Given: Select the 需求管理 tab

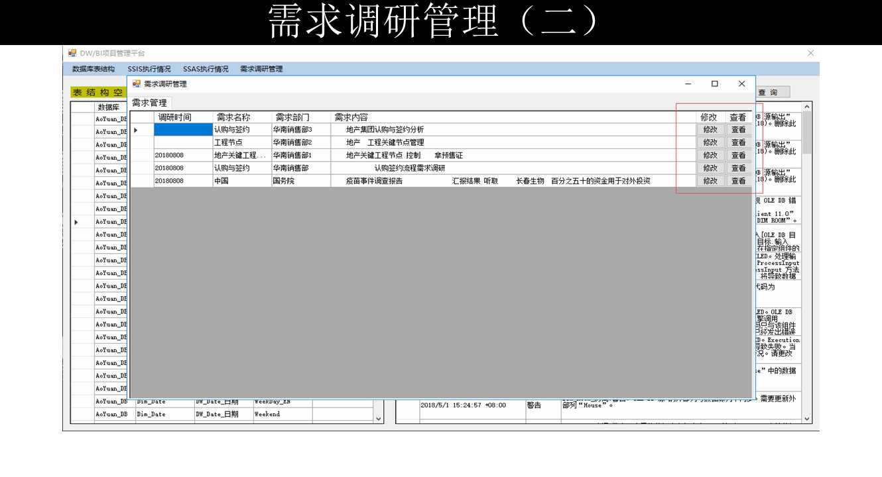Looking at the screenshot, I should pos(150,103).
